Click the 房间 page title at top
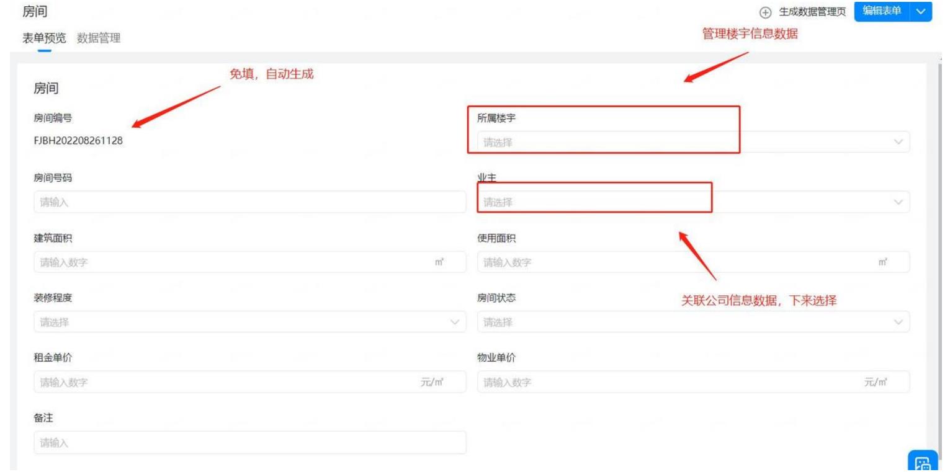 tap(35, 11)
